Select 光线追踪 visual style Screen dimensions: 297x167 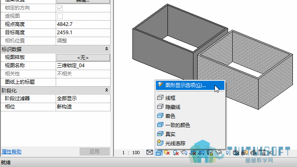pos(190,143)
